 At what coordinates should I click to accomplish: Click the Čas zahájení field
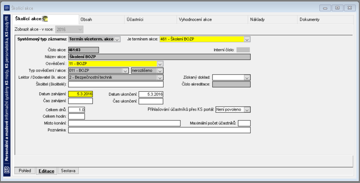[81, 101]
